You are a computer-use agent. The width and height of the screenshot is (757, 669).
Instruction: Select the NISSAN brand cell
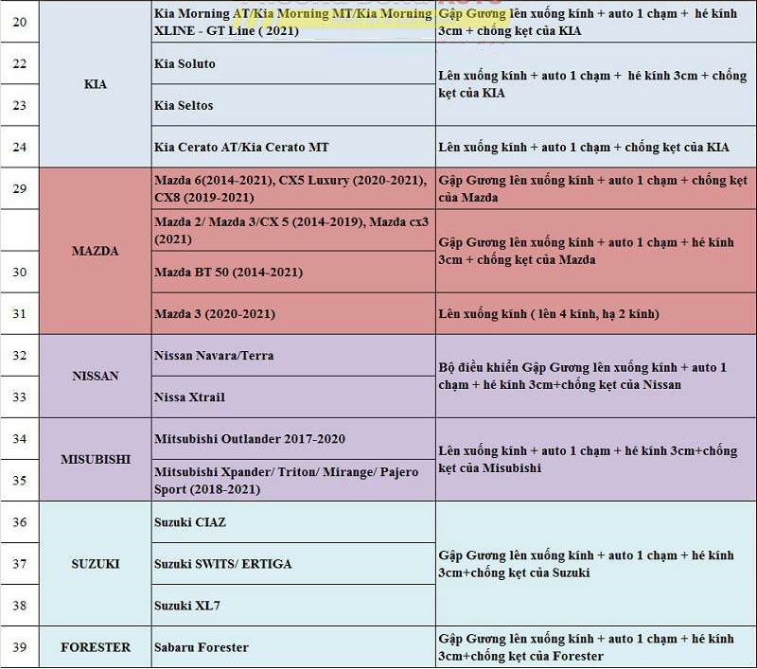(x=96, y=376)
